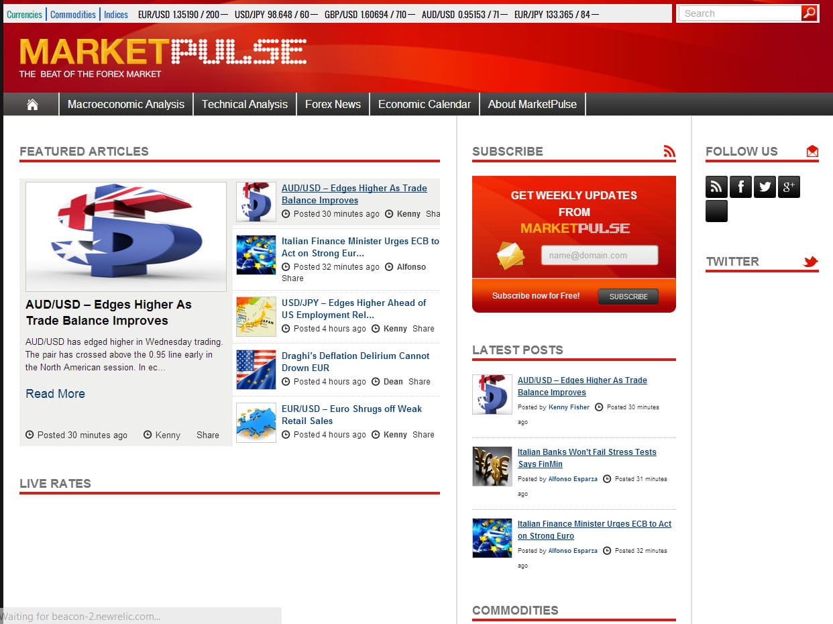Open the Forex News menu
Viewport: 833px width, 624px height.
tap(333, 104)
